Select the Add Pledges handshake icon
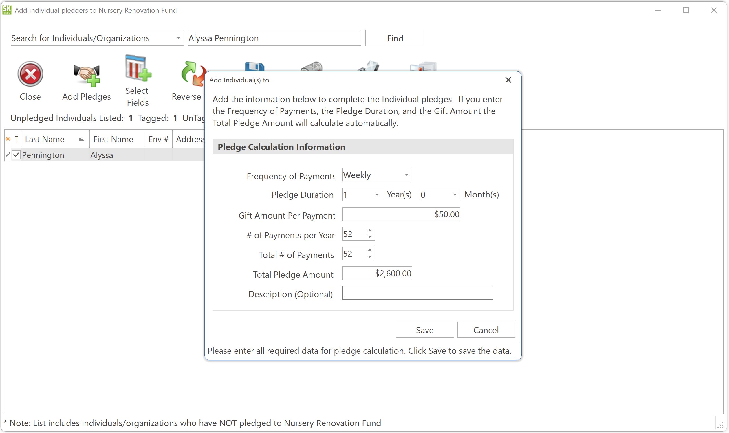 86,75
